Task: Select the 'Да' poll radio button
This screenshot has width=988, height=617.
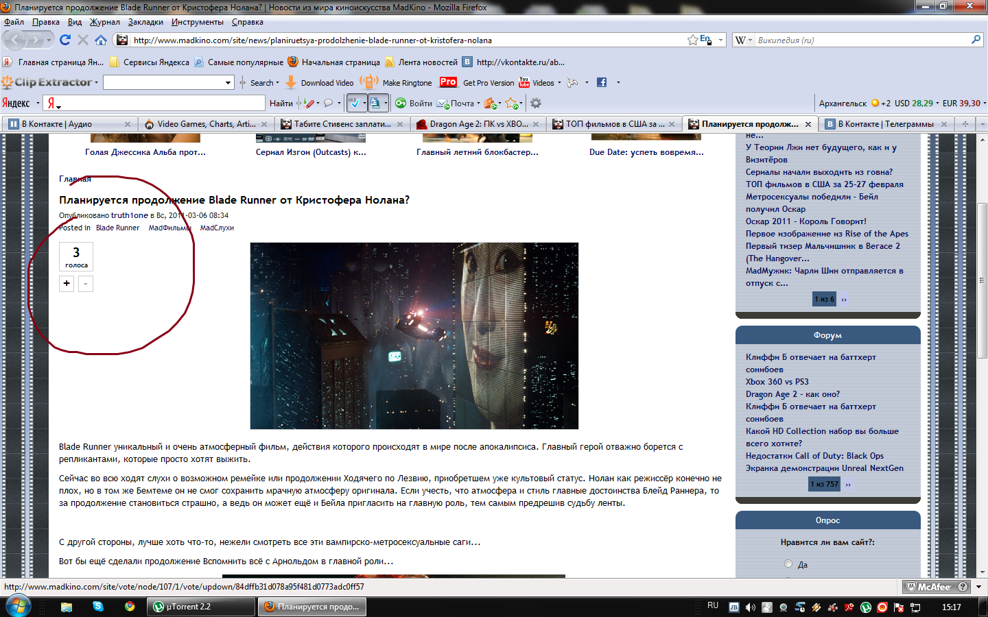Action: 788,564
